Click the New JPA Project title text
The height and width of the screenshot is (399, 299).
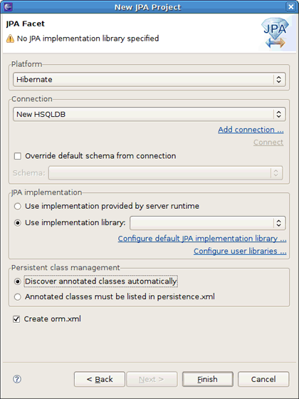(148, 7)
